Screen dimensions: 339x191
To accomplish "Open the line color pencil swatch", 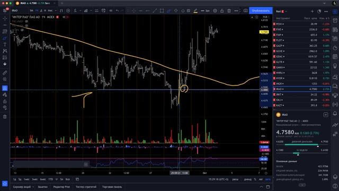I will click(195, 11).
